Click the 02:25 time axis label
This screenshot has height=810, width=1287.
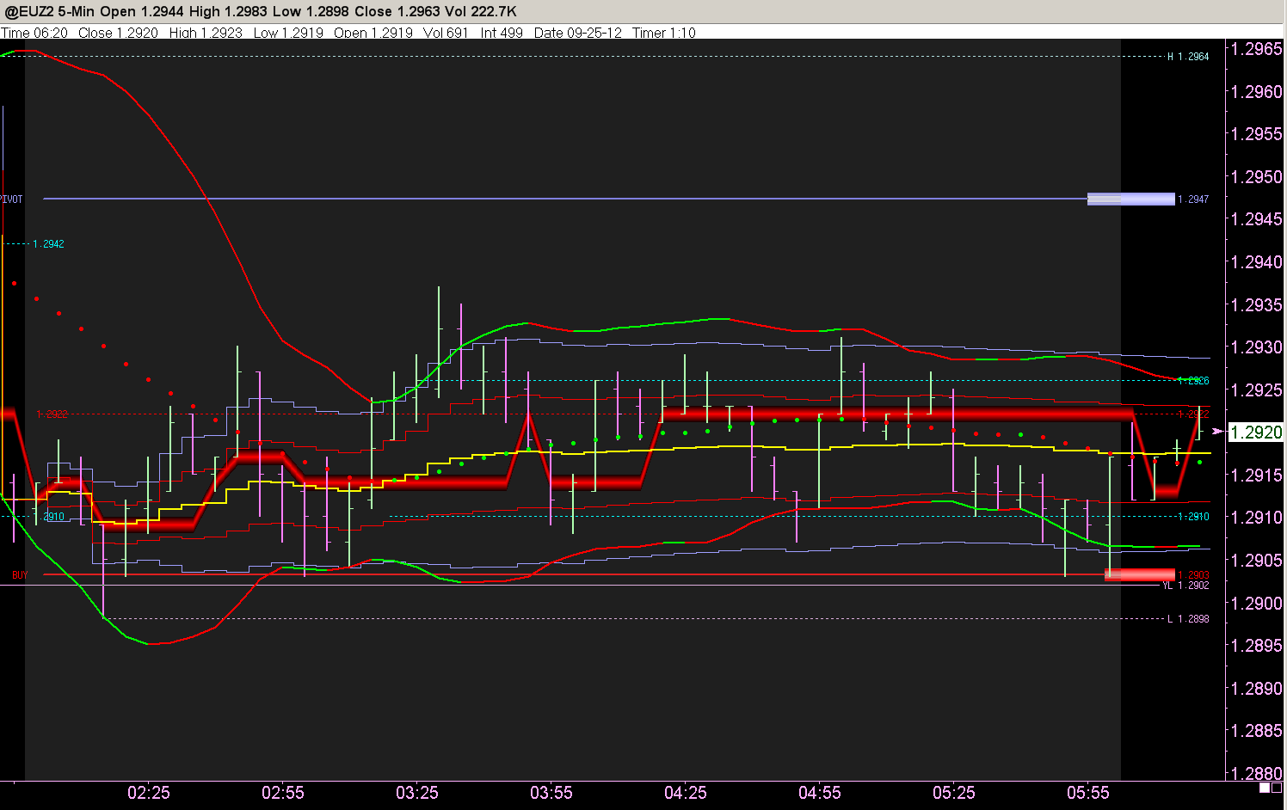pyautogui.click(x=149, y=793)
